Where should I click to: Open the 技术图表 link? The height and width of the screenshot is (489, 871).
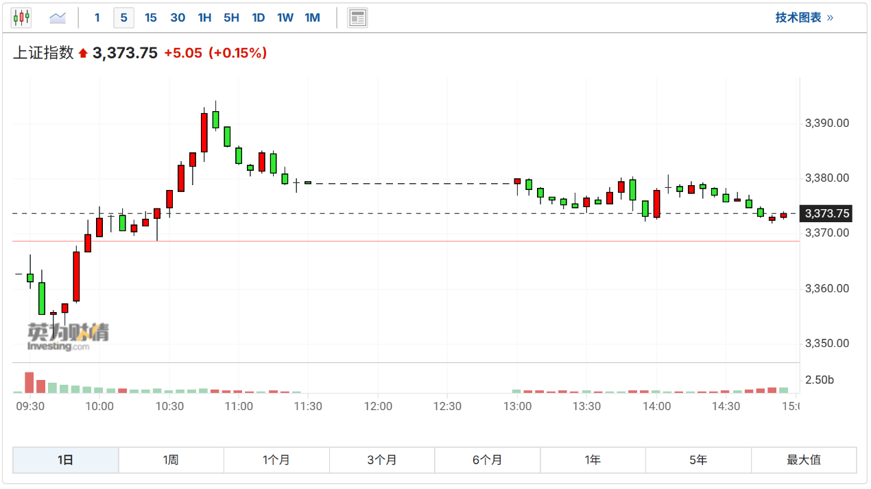[804, 18]
